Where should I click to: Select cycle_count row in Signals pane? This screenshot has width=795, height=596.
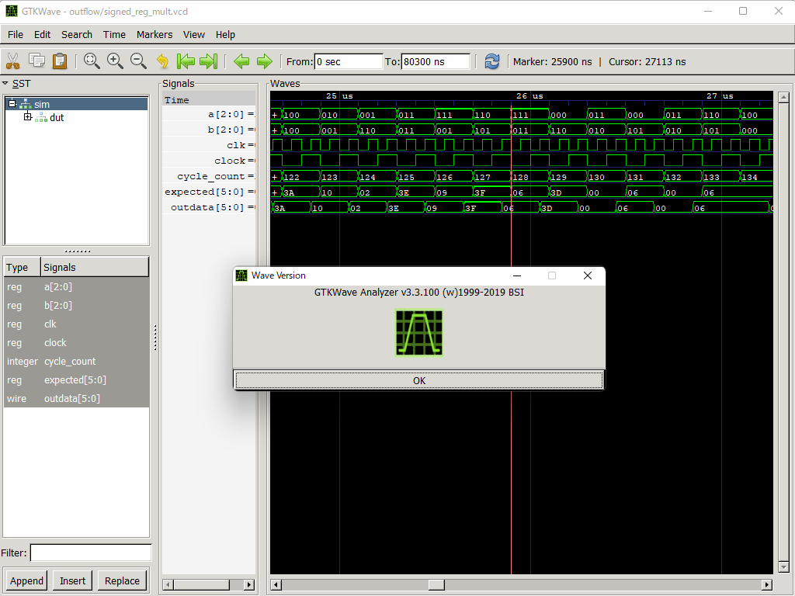coord(209,176)
